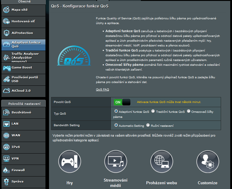
Task: Open the Hostovaná síť menu item
Action: [23, 21]
